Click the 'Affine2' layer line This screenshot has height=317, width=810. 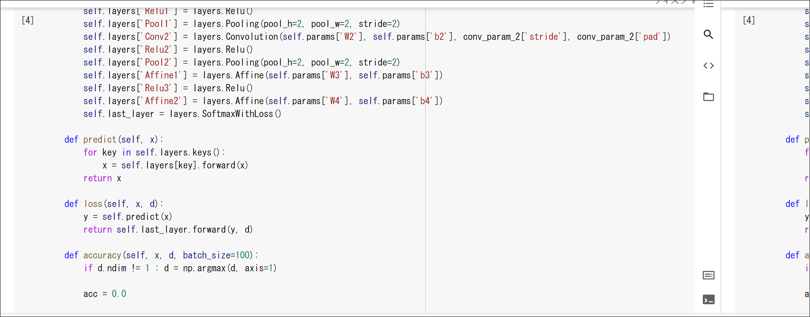263,101
